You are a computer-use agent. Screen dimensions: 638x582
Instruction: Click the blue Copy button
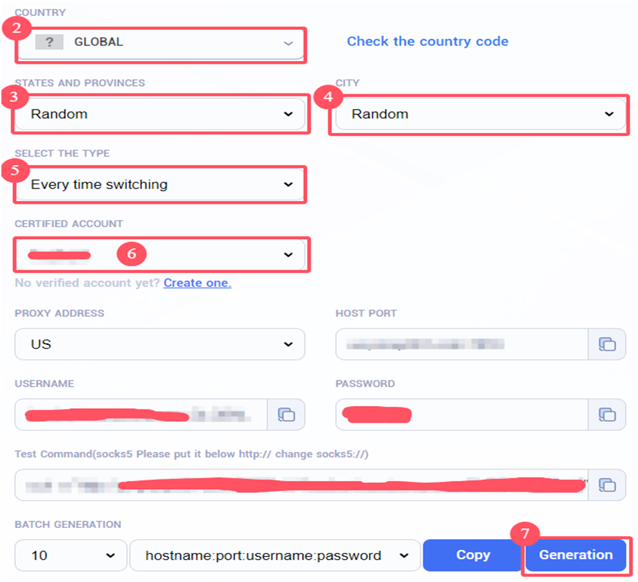coord(473,555)
